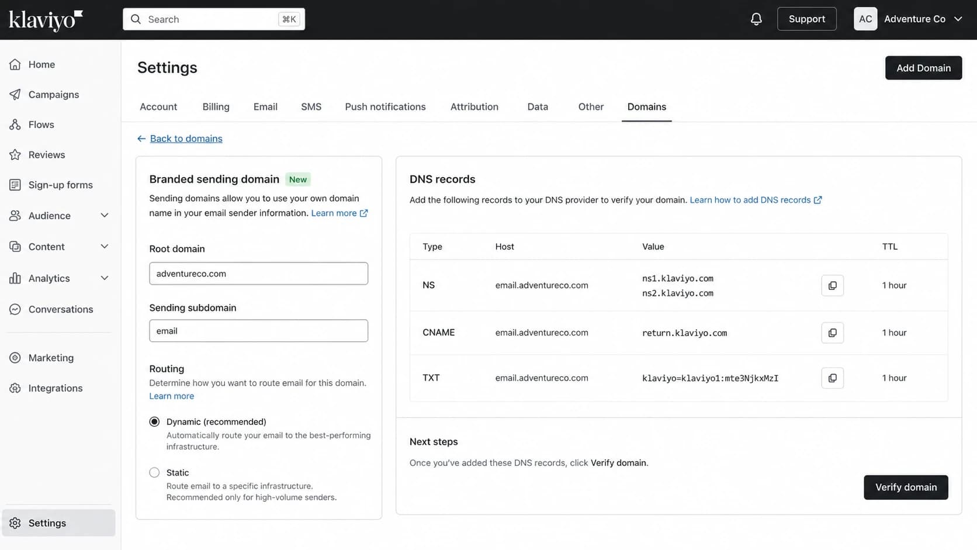Select the Static routing option

(x=154, y=472)
